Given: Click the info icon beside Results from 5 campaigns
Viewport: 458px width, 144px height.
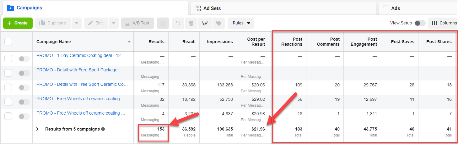Looking at the screenshot, I should click(103, 129).
